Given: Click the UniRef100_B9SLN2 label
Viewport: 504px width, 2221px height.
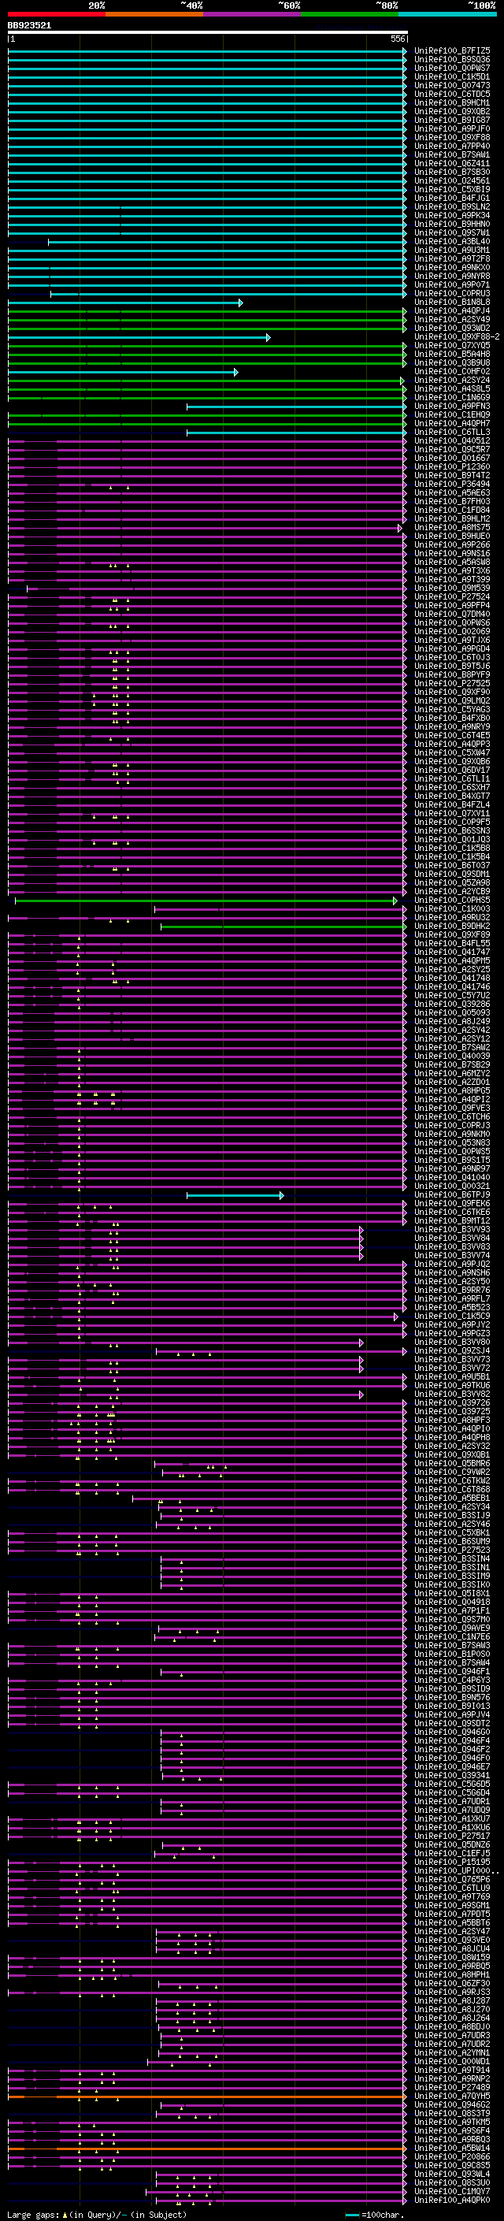Looking at the screenshot, I should point(452,207).
